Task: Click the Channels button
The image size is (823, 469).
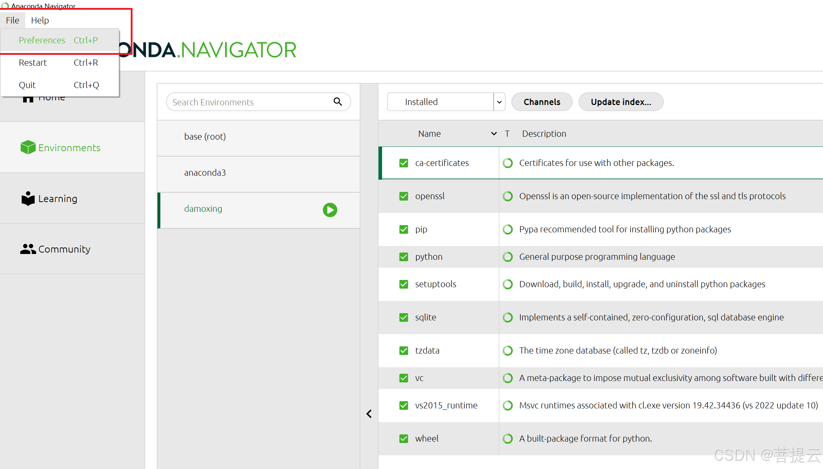Action: (x=542, y=102)
